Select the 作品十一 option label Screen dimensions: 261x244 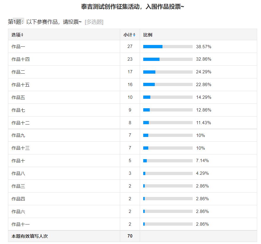click(x=20, y=224)
